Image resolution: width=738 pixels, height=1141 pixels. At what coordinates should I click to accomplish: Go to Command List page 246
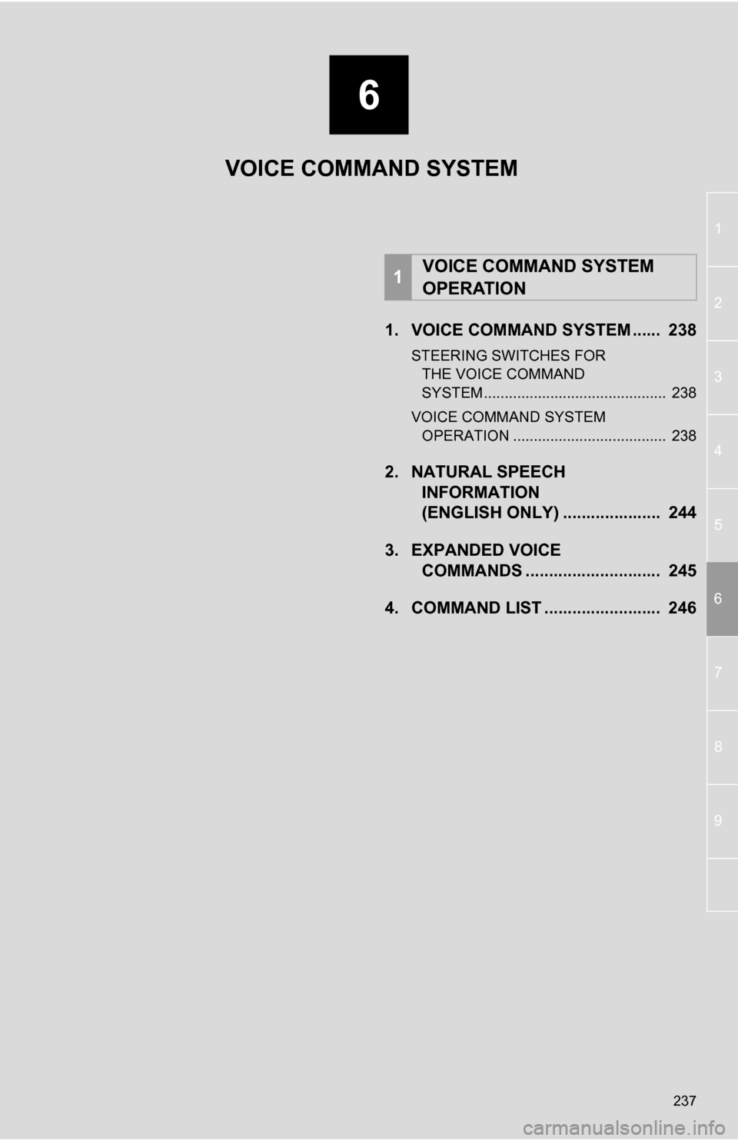[540, 608]
